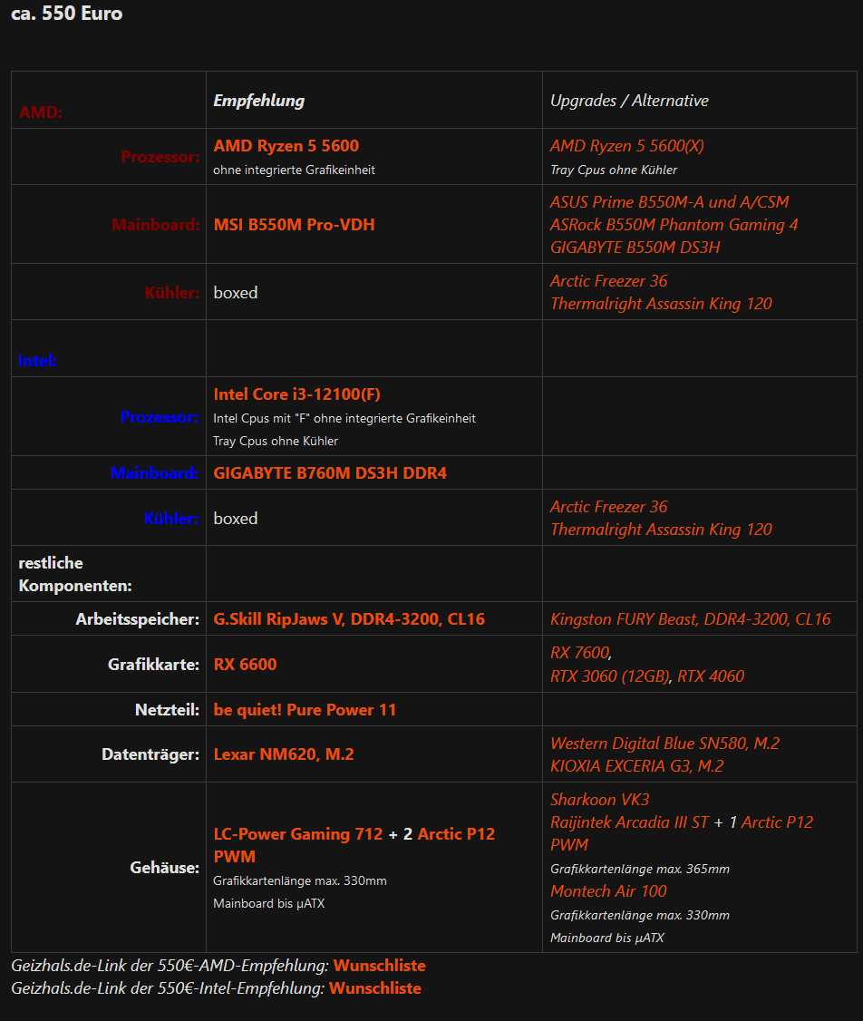Open Raijintek Arcadia III ST link
863x1021 pixels.
pyautogui.click(x=629, y=822)
